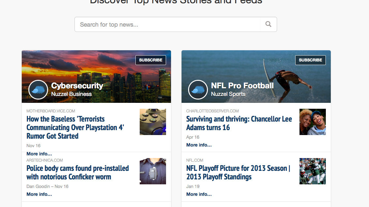The height and width of the screenshot is (207, 369).
Task: Open the police body camera thumbnail
Action: tap(153, 171)
